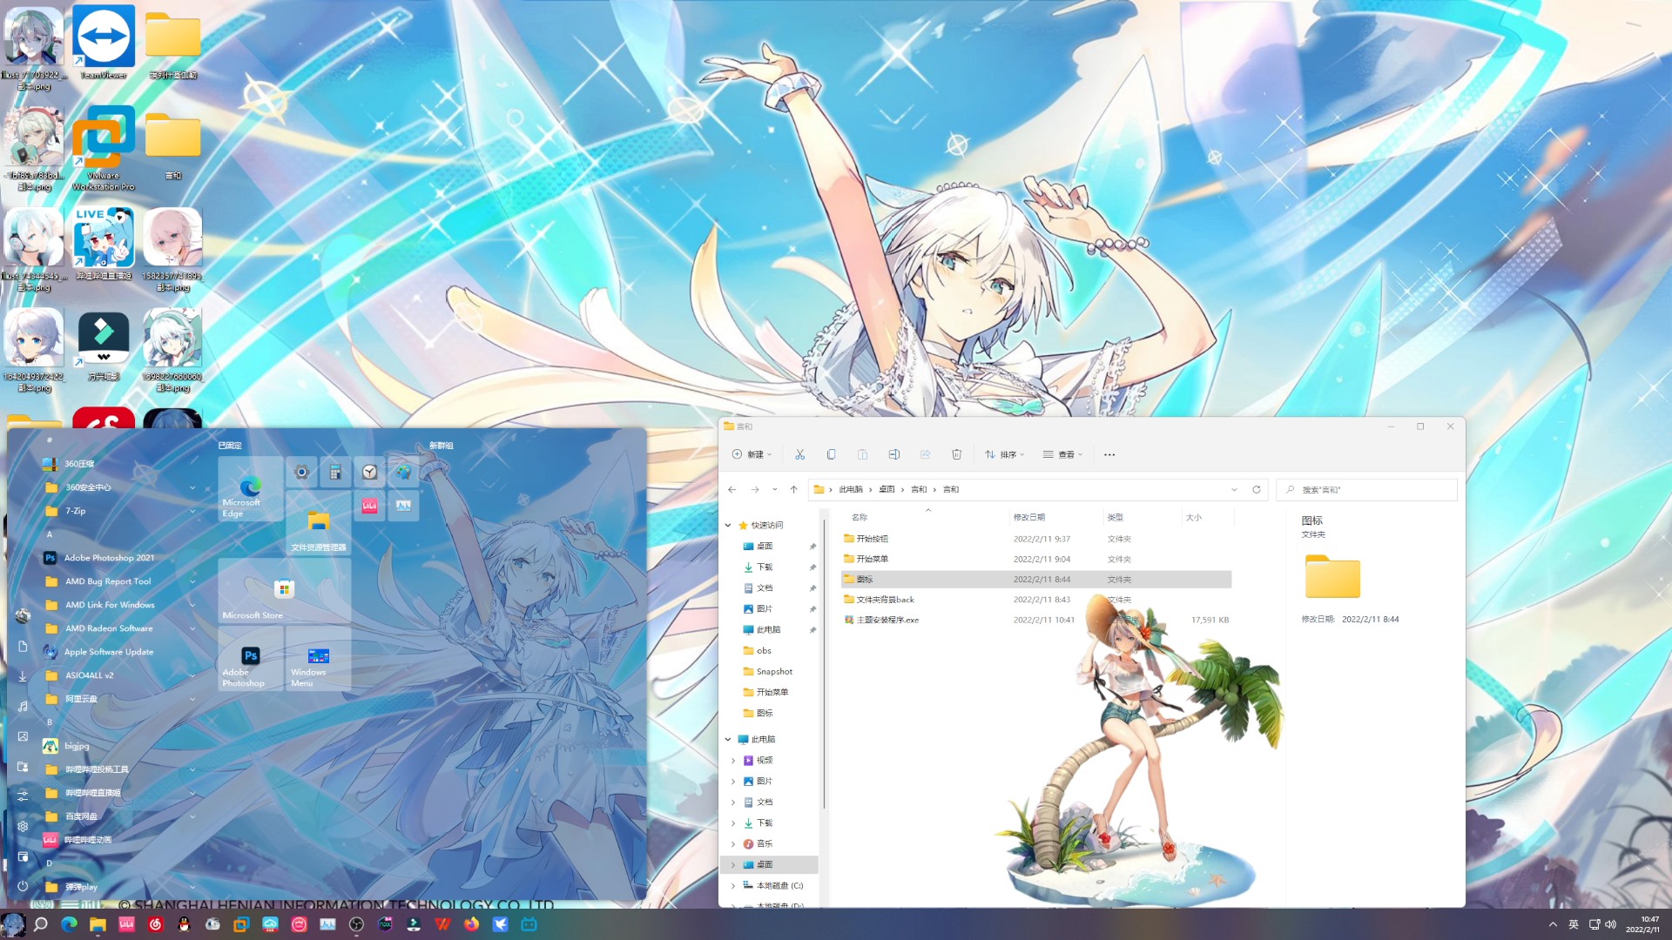1672x940 pixels.
Task: Click the Rename icon in Explorer toolbar
Action: [893, 454]
